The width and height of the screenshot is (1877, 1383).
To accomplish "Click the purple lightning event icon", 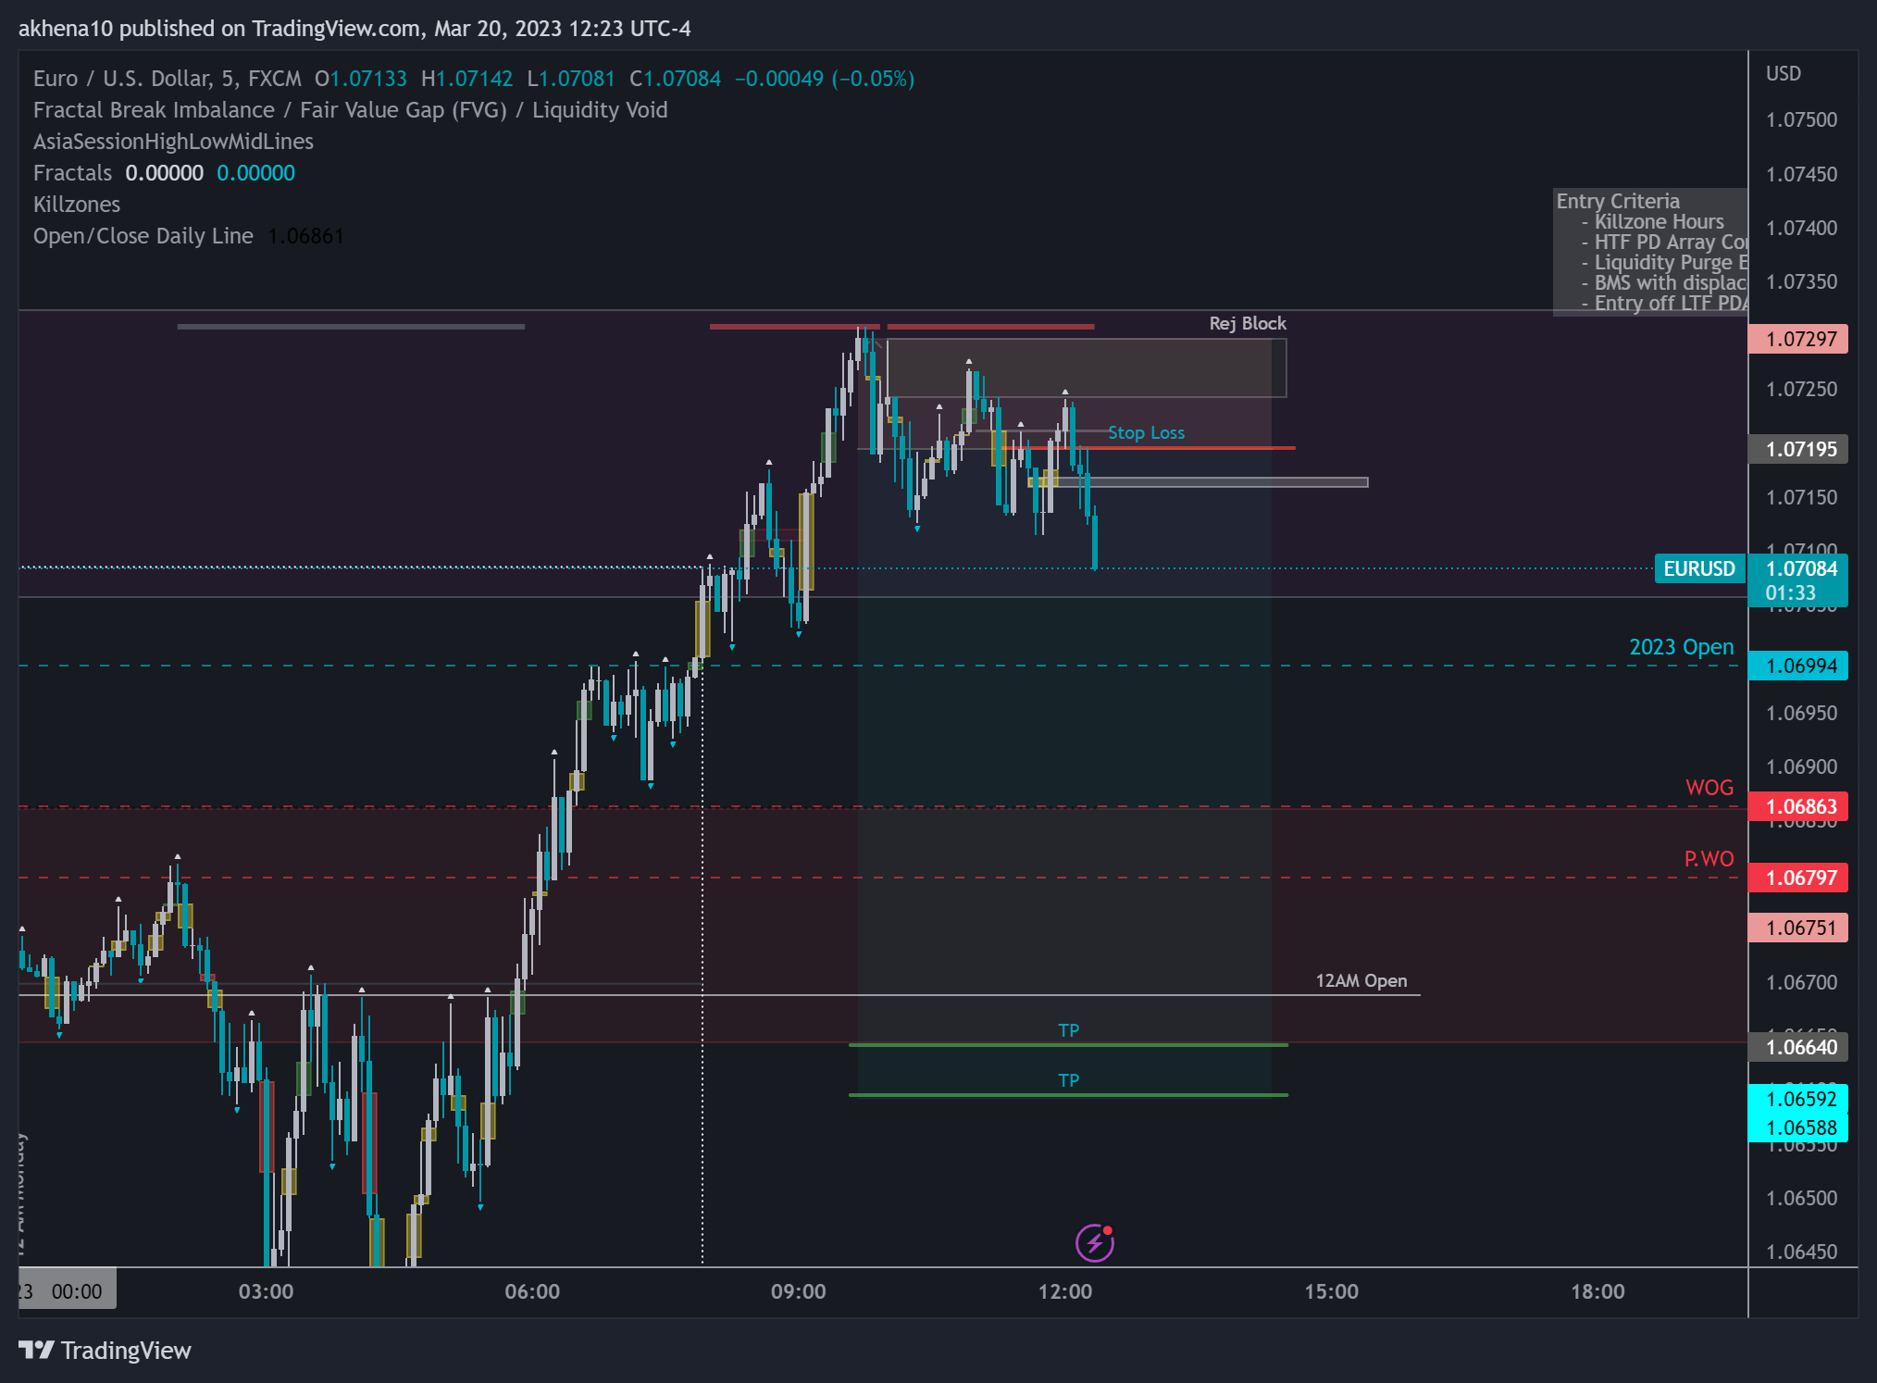I will pos(1095,1242).
